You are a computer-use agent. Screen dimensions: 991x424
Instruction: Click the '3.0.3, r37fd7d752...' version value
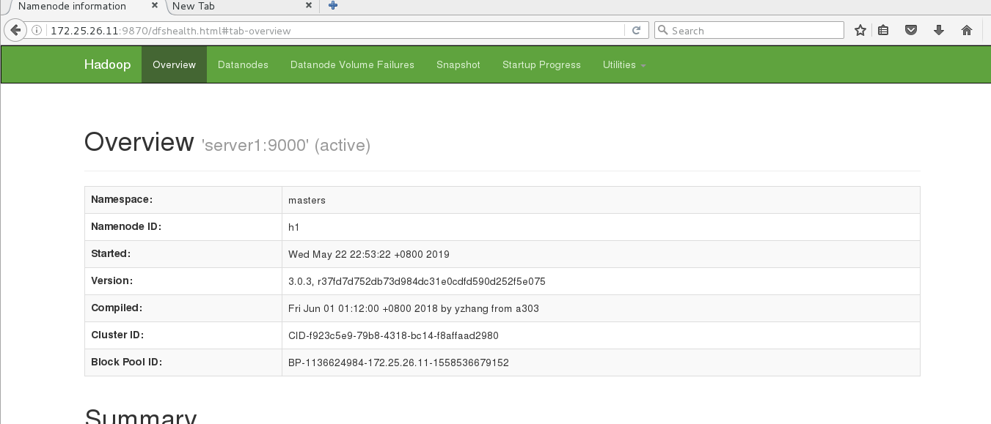click(417, 281)
